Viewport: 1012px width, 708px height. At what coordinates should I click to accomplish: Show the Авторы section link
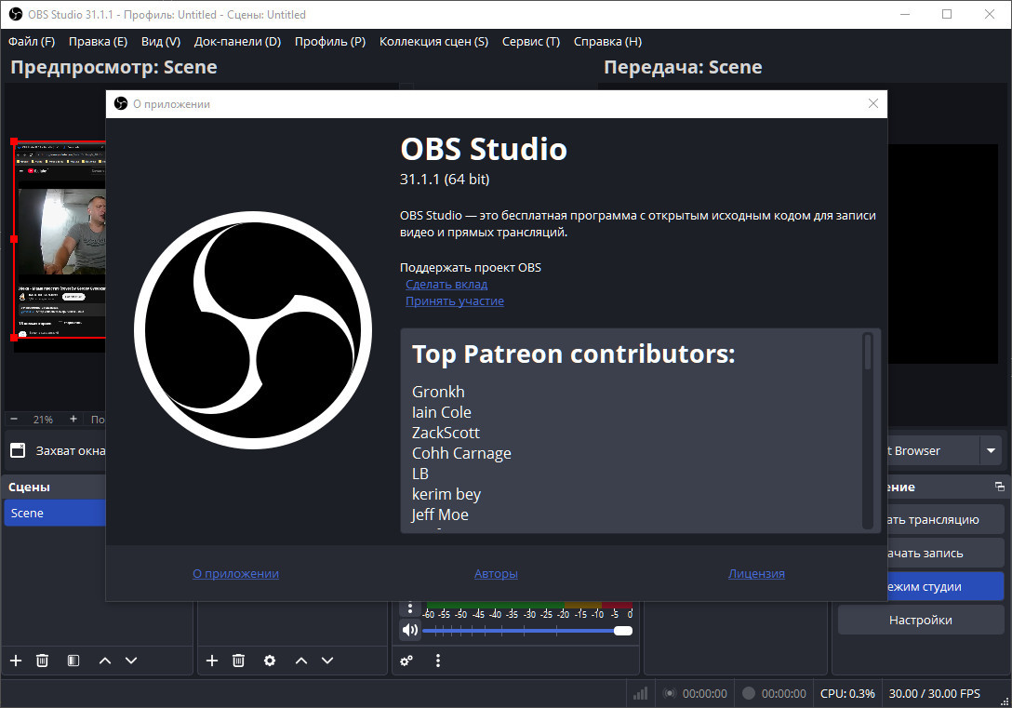point(496,573)
